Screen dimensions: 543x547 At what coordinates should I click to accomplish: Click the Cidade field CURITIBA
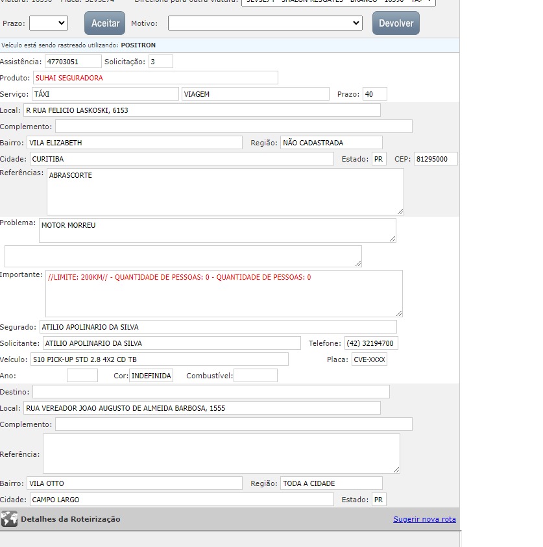[x=182, y=159]
